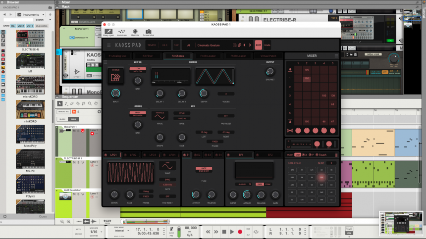
Task: Toggle HOLD in the pad section
Action: 290,155
